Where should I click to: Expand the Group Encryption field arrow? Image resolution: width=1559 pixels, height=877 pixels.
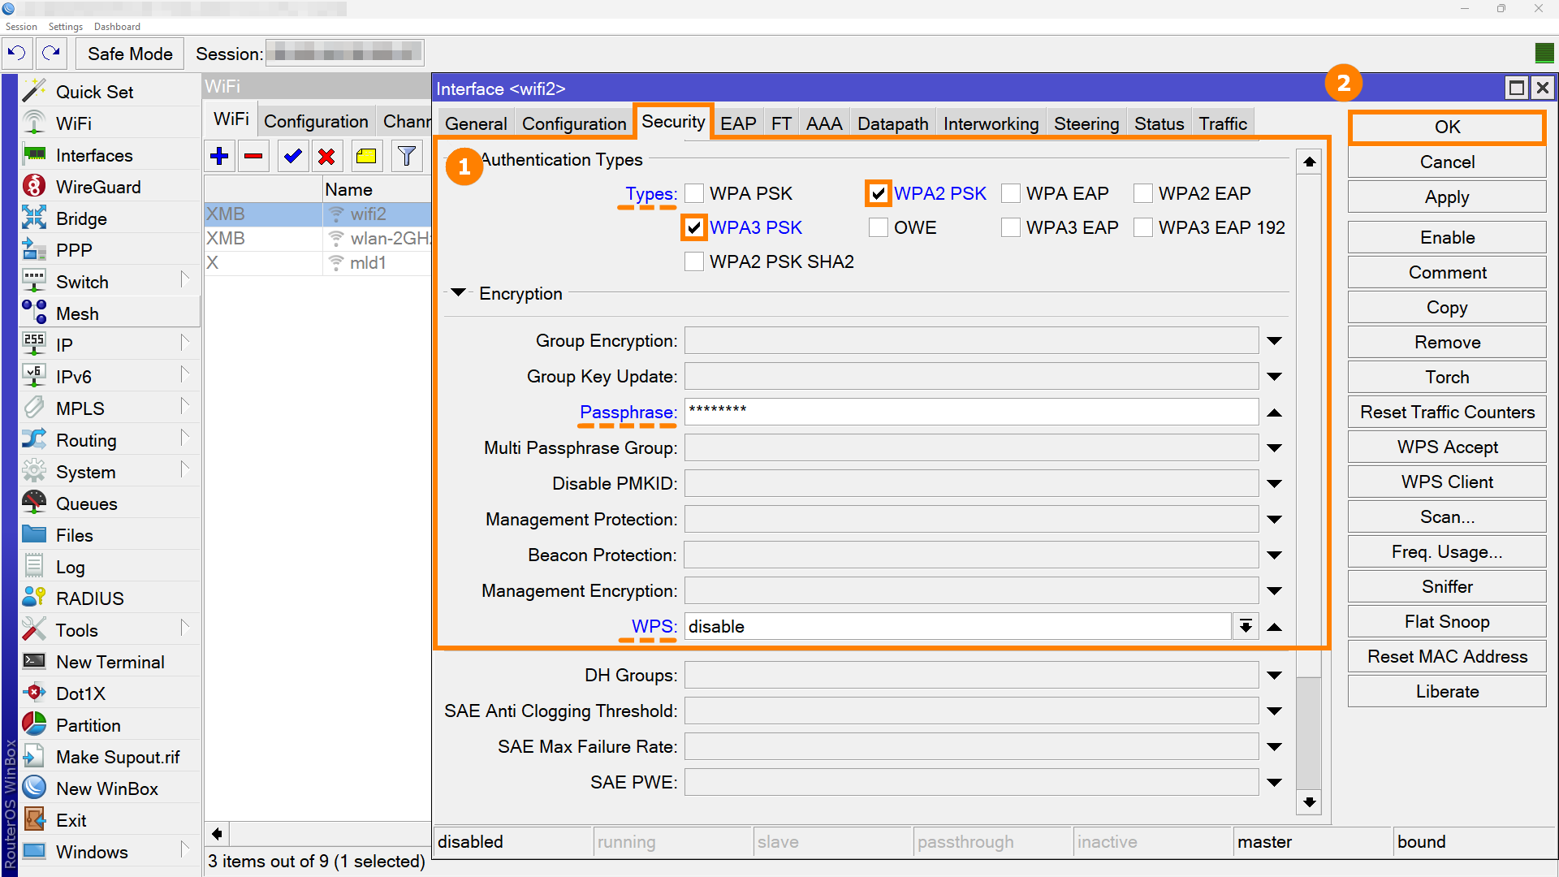pos(1275,341)
